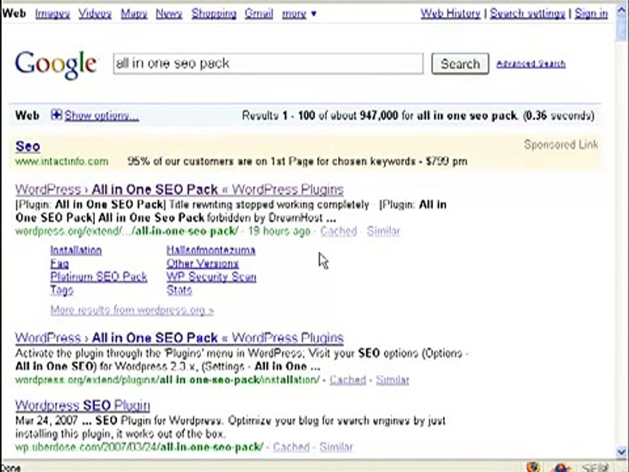
Task: Click the Google logo
Action: (56, 64)
